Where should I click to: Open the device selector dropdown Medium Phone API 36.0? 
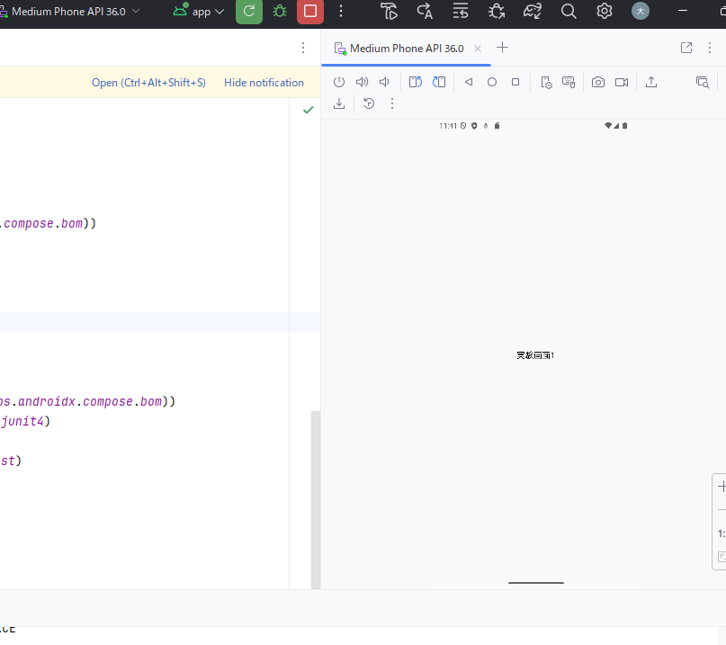click(x=69, y=12)
